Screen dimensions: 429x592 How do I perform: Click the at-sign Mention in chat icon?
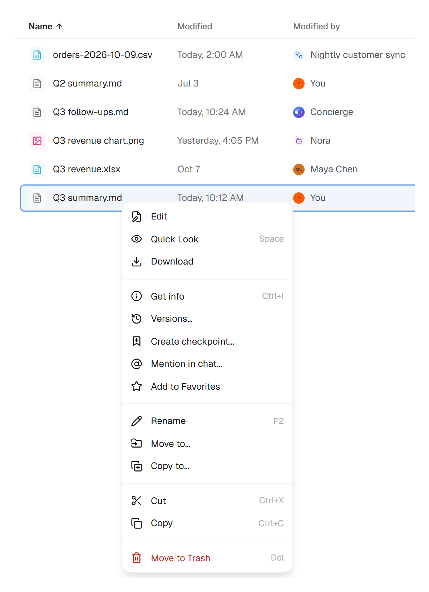tap(137, 364)
